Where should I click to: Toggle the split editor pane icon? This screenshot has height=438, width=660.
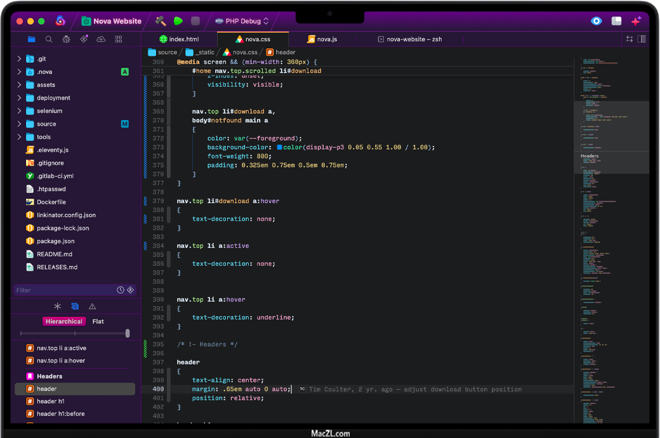(642, 39)
